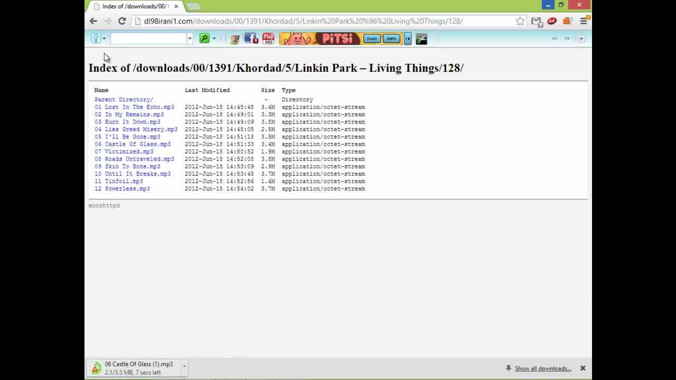
Task: Download 07 Victimized.mp3
Action: 124,151
